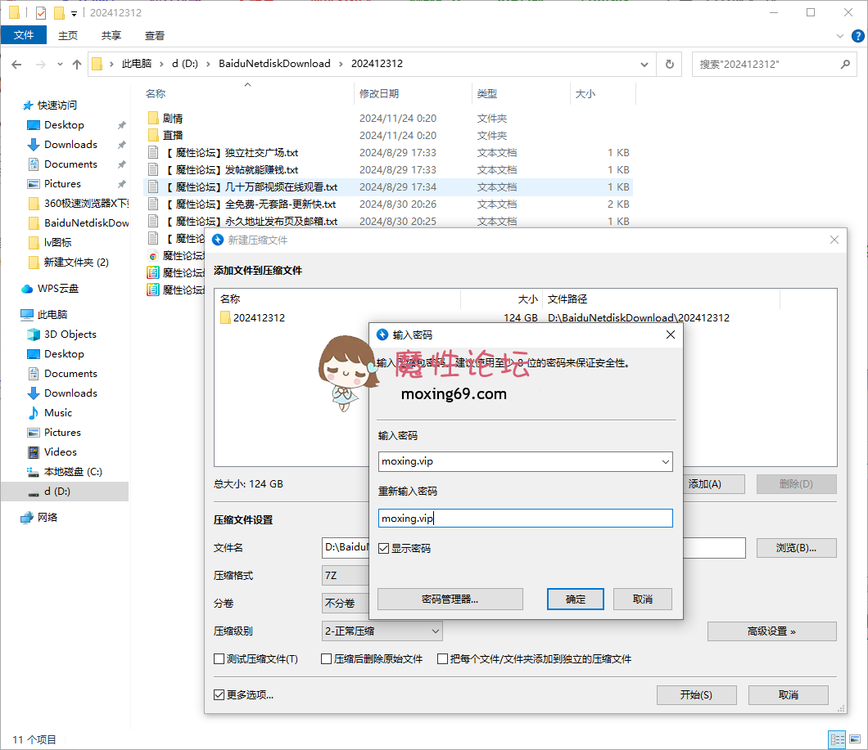Screen dimensions: 868x750
Task: Click the 3D Objects icon in sidebar
Action: [x=34, y=335]
